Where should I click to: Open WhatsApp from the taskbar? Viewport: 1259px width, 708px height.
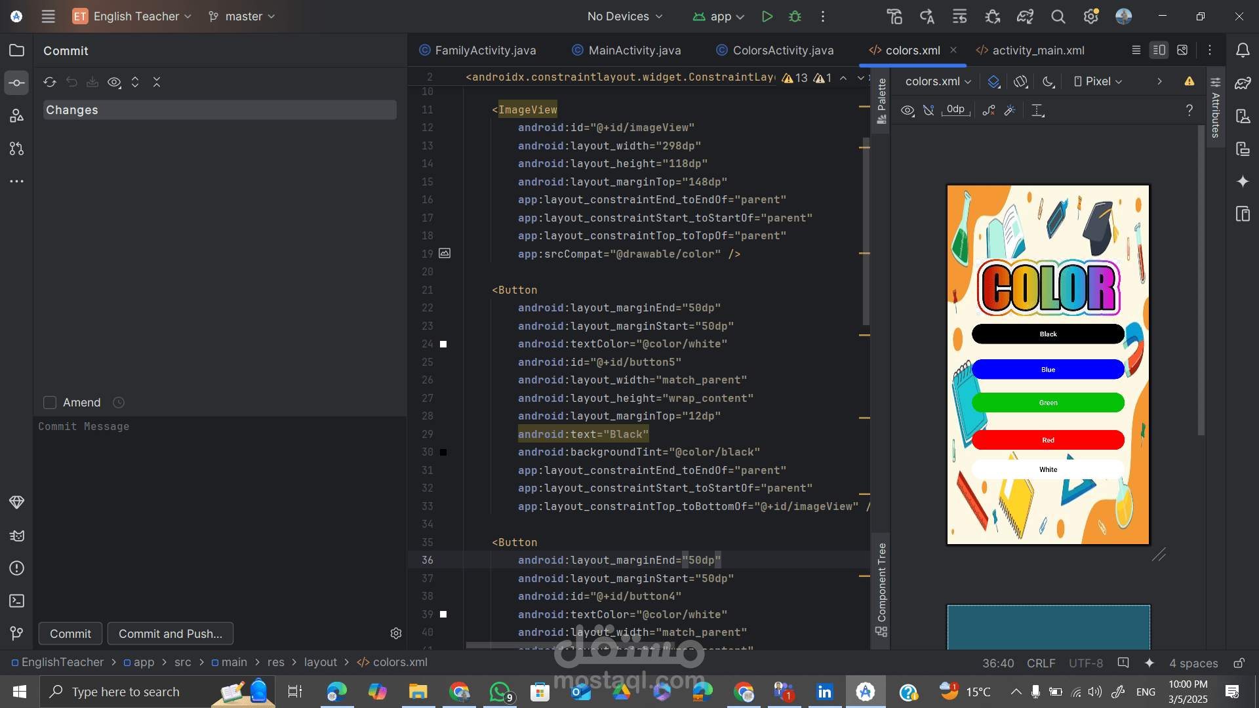(x=500, y=692)
